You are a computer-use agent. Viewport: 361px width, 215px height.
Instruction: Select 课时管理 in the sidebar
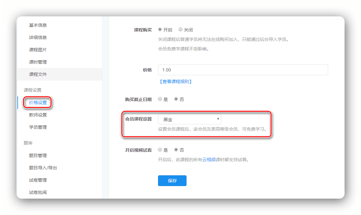(38, 62)
